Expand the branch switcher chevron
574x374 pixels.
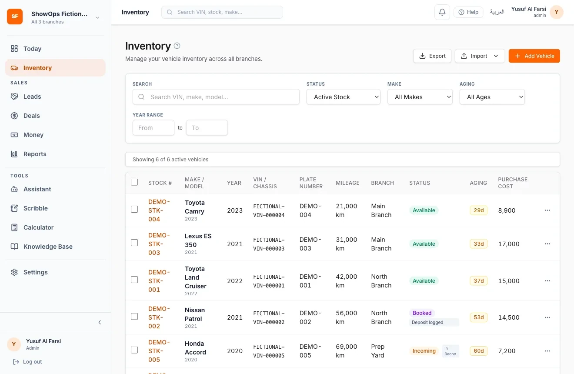pyautogui.click(x=97, y=17)
